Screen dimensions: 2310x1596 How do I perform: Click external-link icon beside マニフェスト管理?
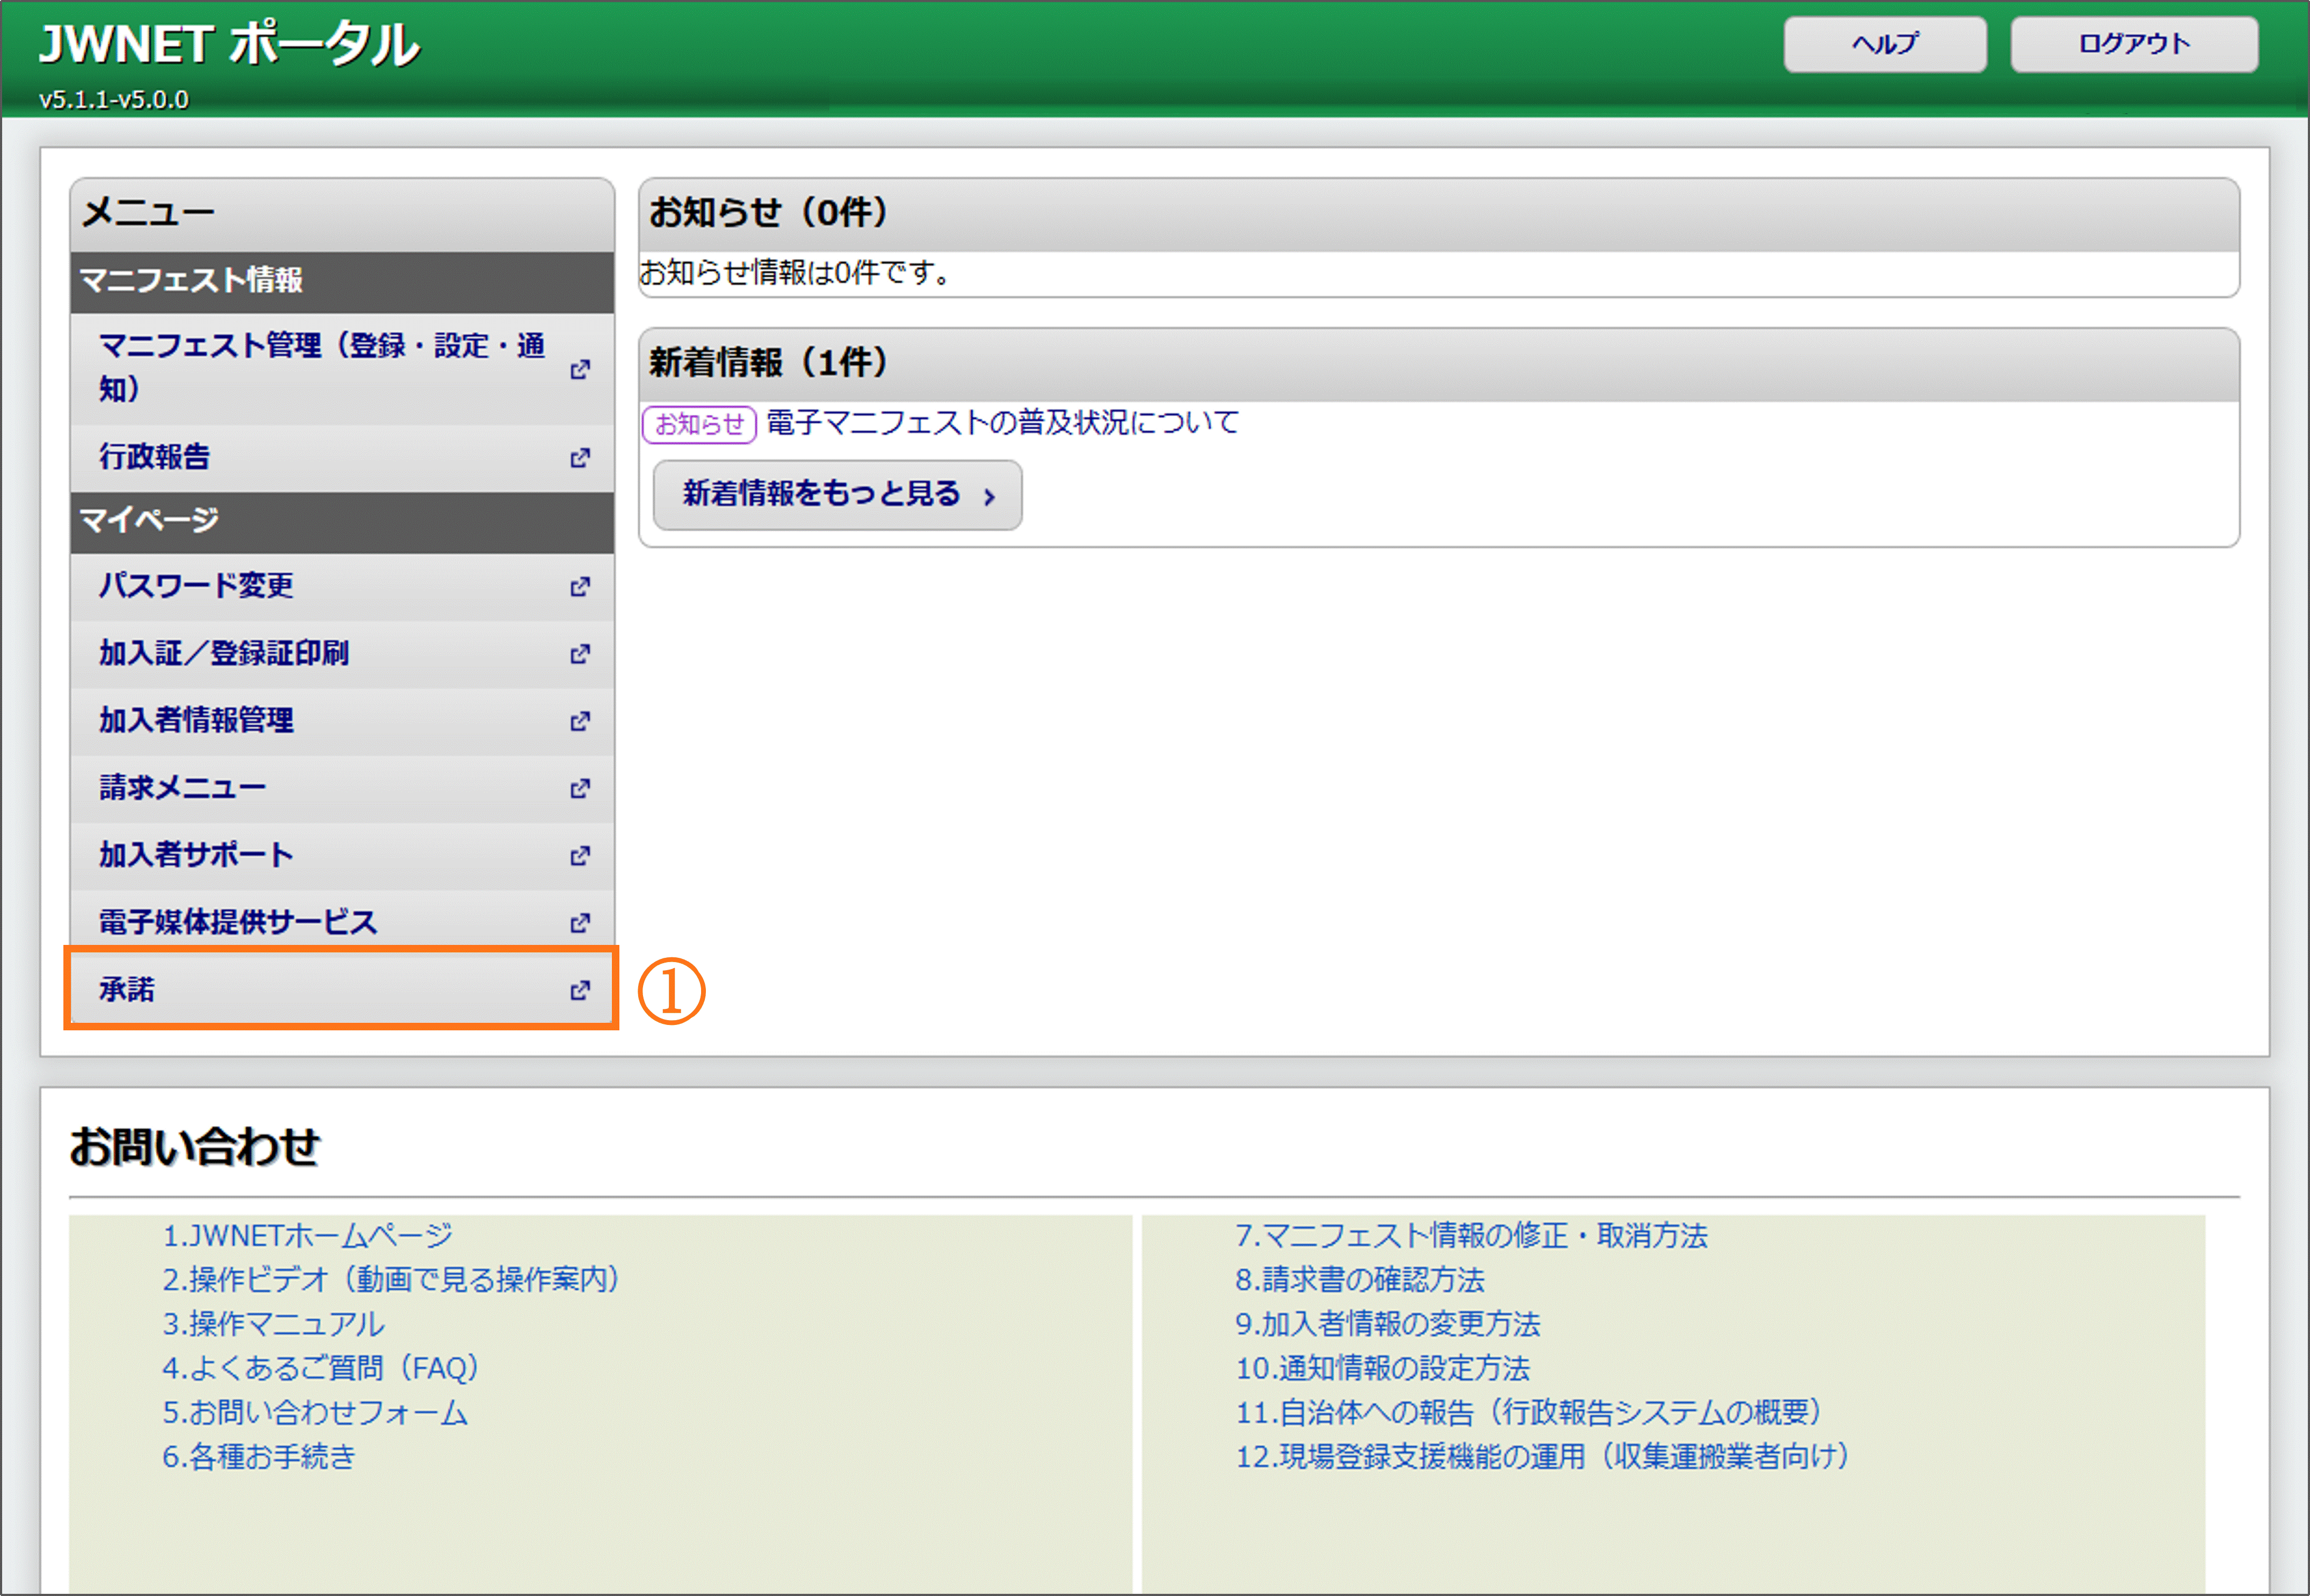580,370
